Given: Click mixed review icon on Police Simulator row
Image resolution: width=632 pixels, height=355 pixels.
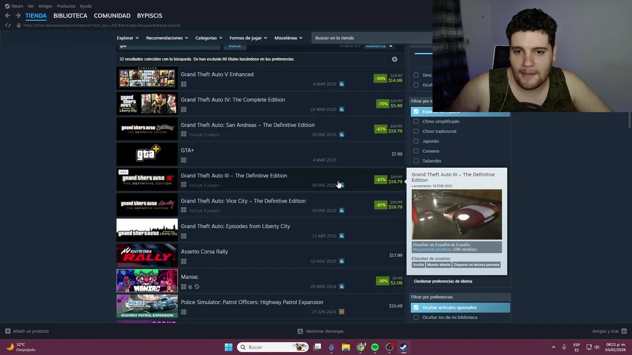Looking at the screenshot, I should (342, 312).
